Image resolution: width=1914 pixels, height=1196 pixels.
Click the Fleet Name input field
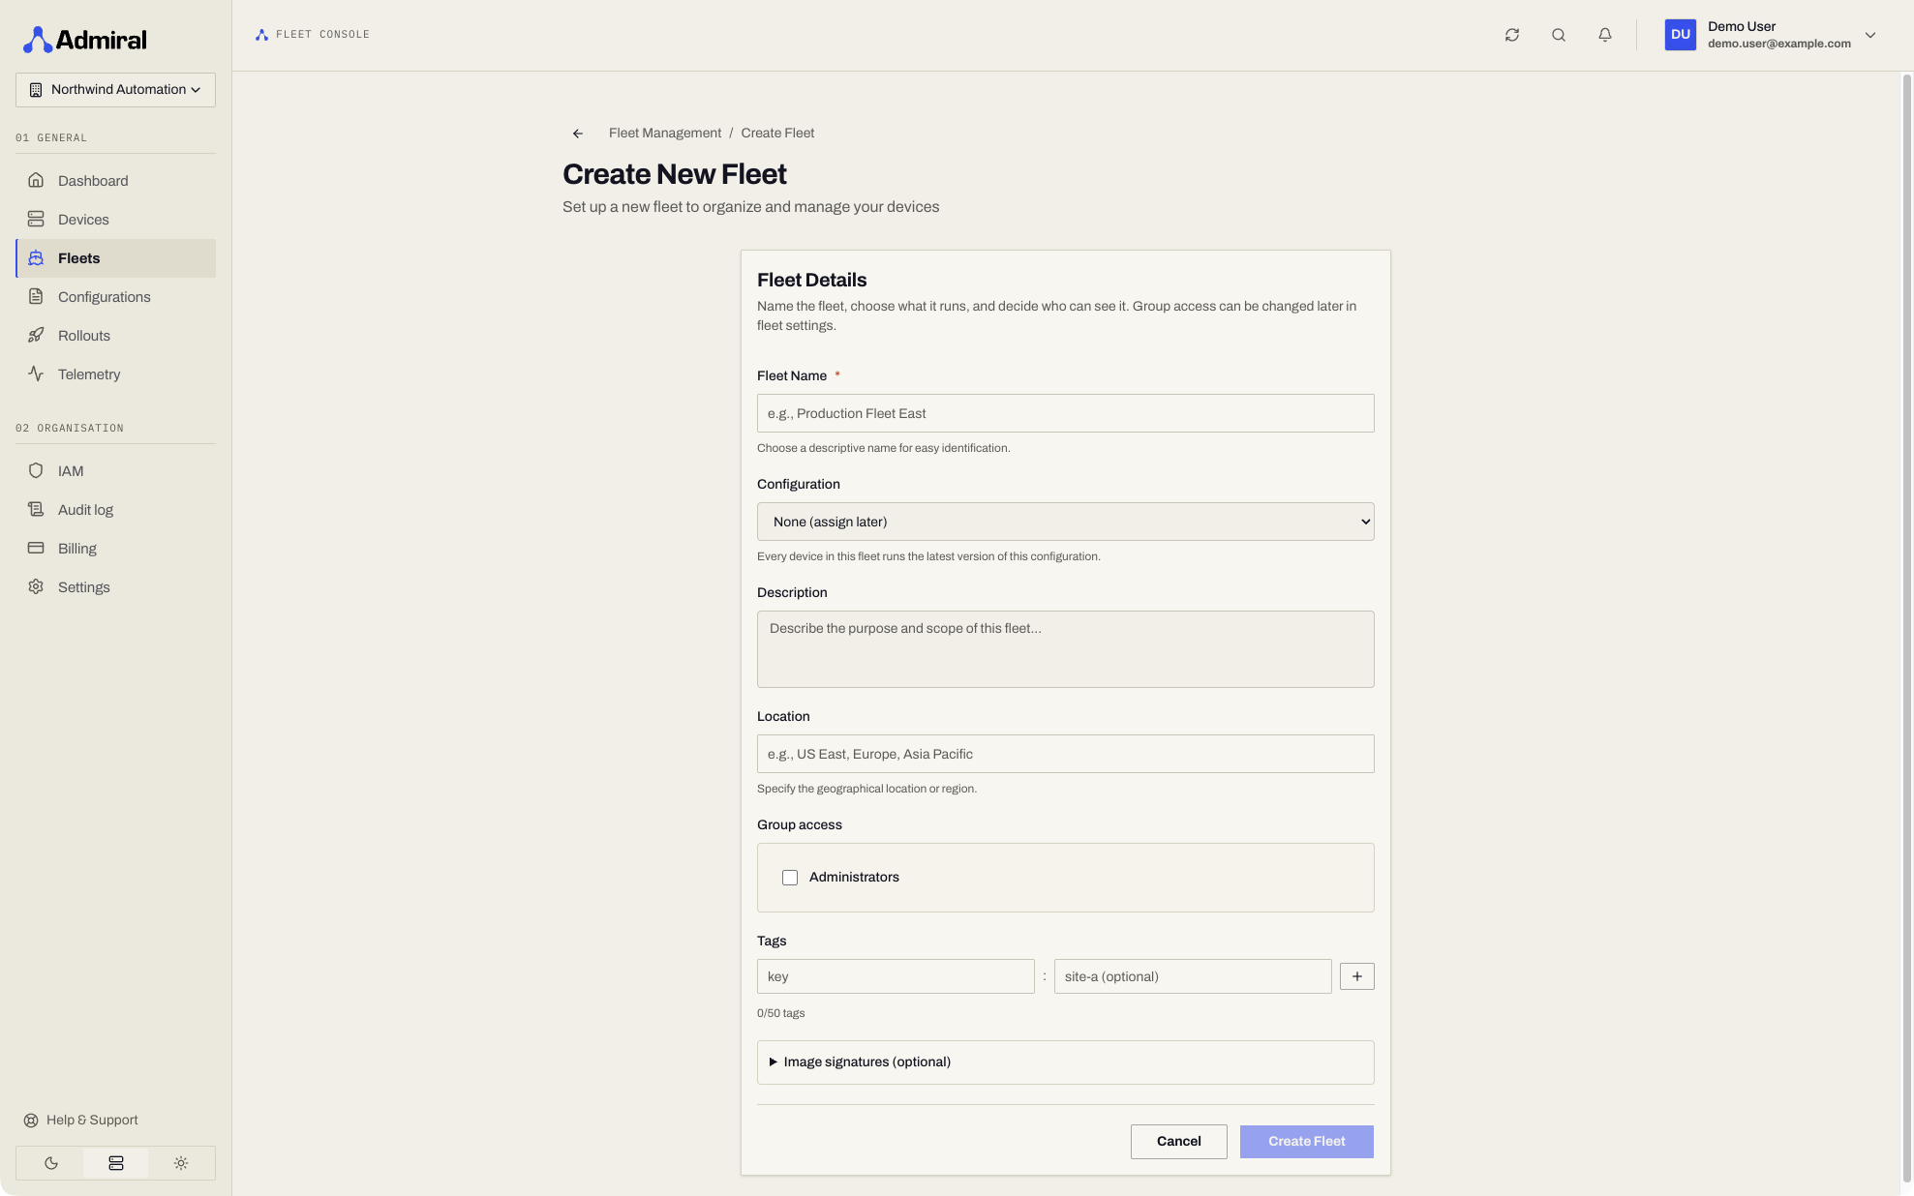coord(1065,413)
